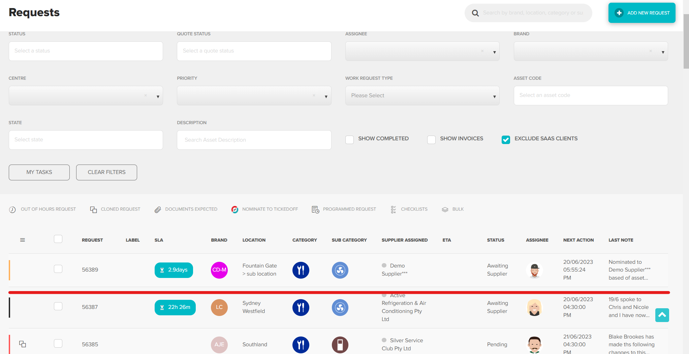Image resolution: width=689 pixels, height=354 pixels.
Task: Click the plus icon in Add New Request
Action: (x=619, y=13)
